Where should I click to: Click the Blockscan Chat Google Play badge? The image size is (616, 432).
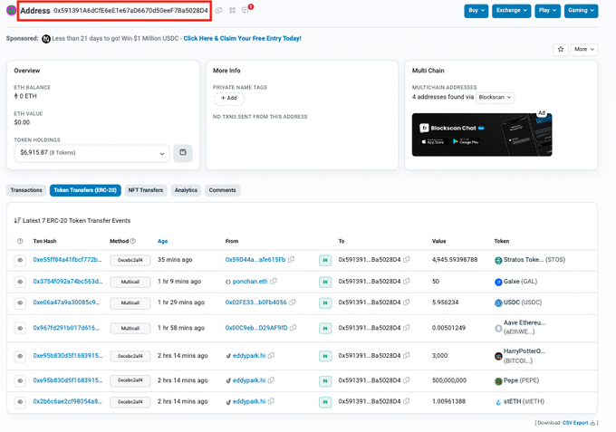(x=466, y=142)
